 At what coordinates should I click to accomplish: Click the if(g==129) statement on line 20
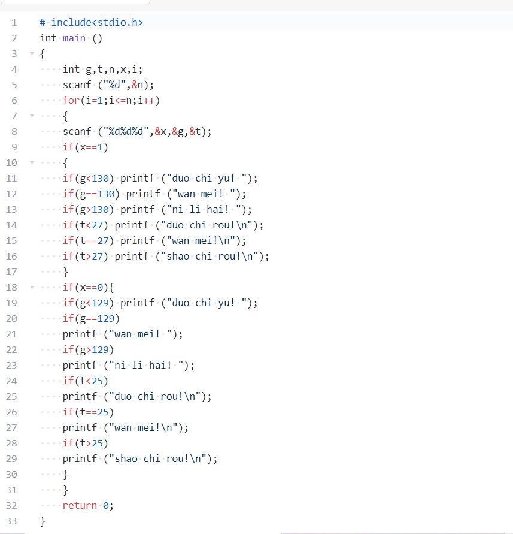tap(91, 318)
